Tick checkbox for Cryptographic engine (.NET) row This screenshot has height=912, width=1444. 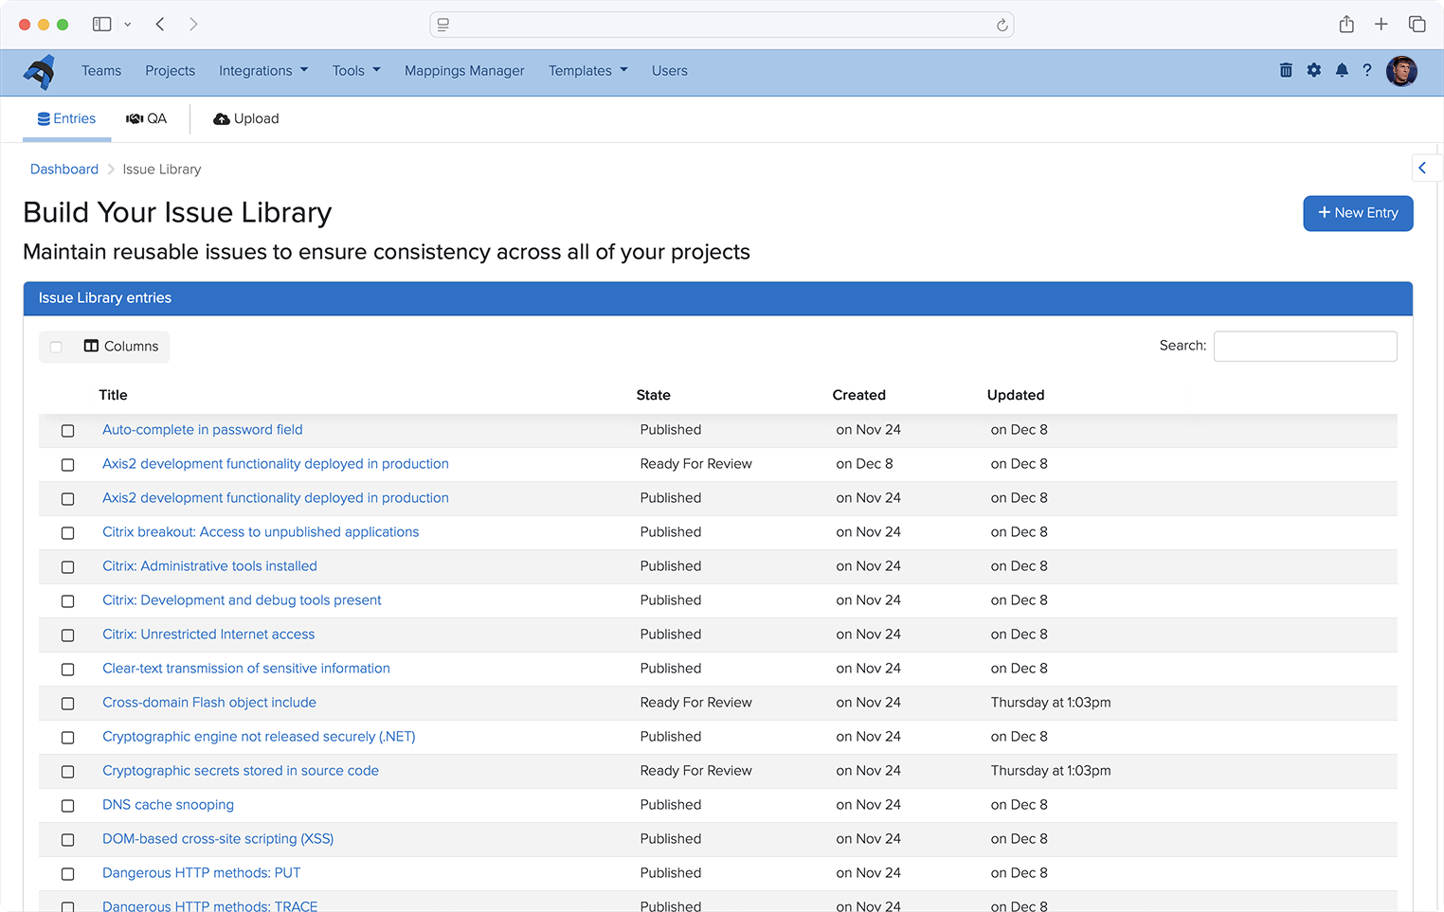(68, 738)
